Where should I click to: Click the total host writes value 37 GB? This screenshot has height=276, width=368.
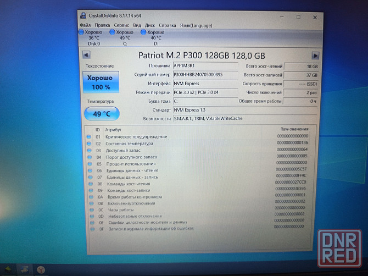[301, 75]
